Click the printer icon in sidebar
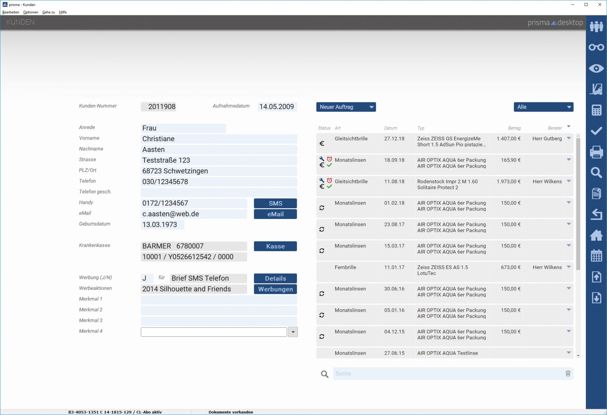The width and height of the screenshot is (607, 415). pos(596,152)
